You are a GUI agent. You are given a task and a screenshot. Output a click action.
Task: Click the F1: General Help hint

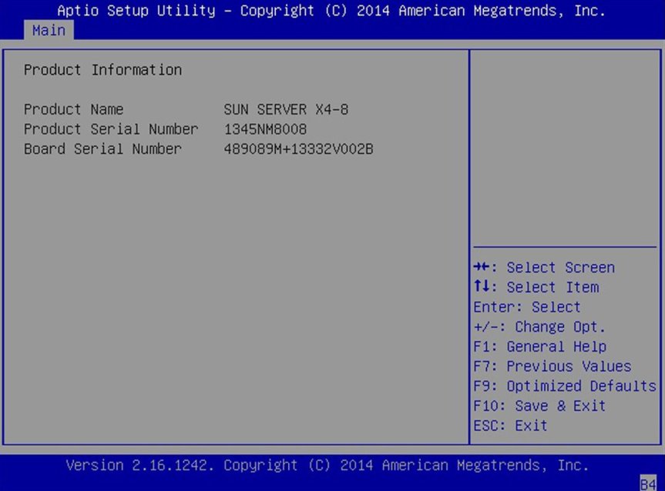tap(540, 346)
